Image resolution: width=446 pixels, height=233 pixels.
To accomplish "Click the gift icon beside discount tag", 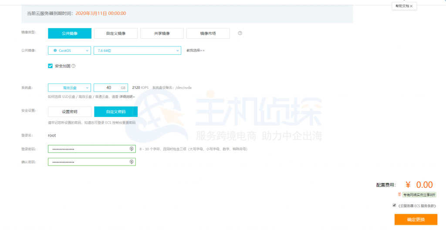I will (x=399, y=194).
